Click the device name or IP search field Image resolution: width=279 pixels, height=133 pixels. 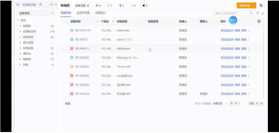pyautogui.click(x=231, y=13)
